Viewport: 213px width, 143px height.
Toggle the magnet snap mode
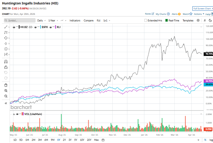point(6,62)
